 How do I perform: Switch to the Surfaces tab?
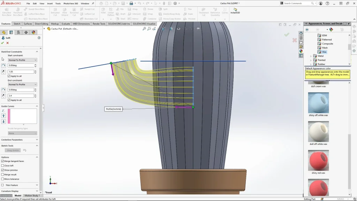[28, 24]
